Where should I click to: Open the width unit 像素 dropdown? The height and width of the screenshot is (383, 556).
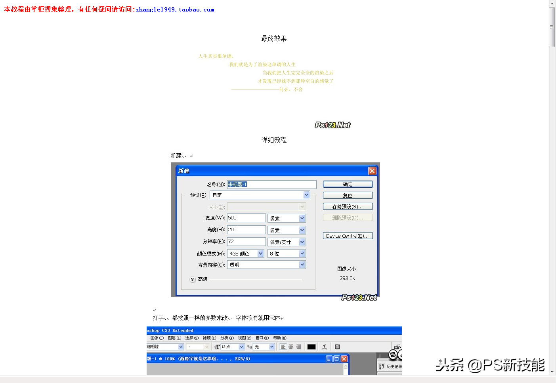(302, 218)
